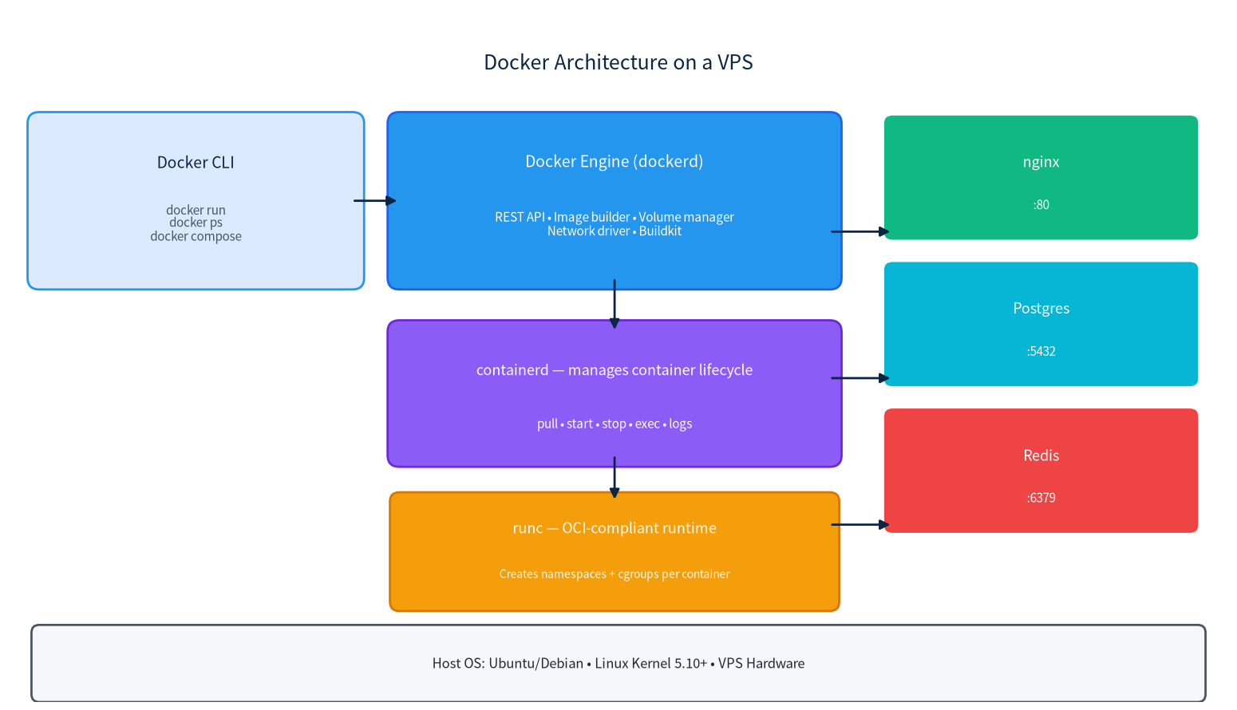
Task: Select "runc — OCI-compliant runtime" heading
Action: pyautogui.click(x=615, y=528)
